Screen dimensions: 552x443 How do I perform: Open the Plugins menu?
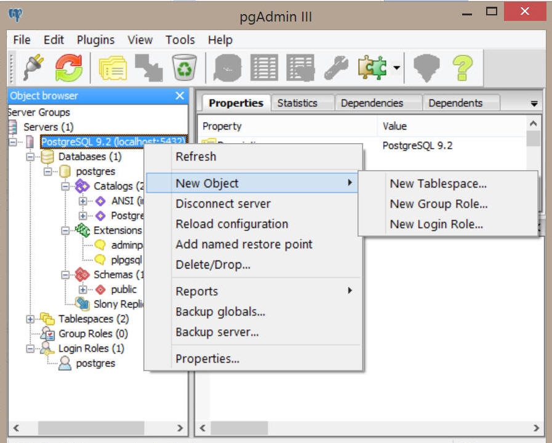tap(95, 40)
